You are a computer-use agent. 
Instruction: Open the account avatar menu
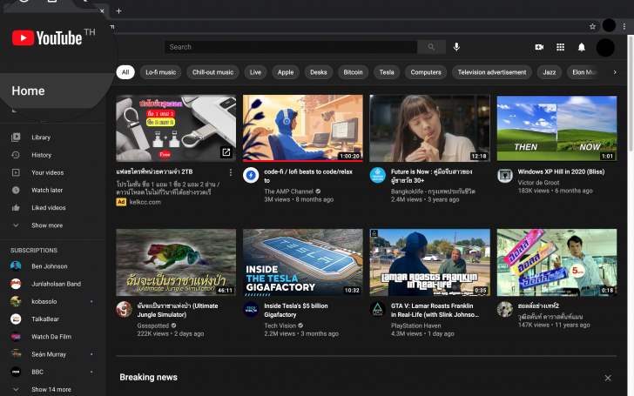pos(605,47)
